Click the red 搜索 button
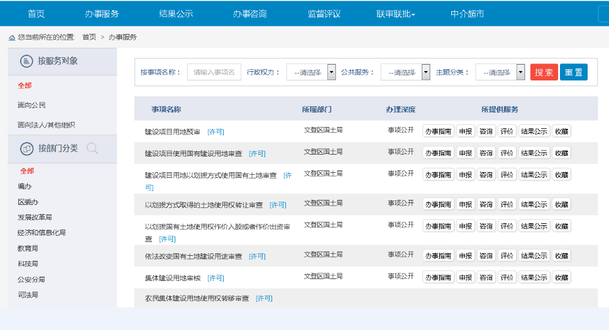 coord(544,72)
